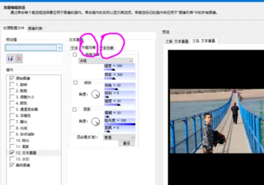Select the 7. 曝光 operation name
This screenshot has height=185, width=264.
(22, 122)
